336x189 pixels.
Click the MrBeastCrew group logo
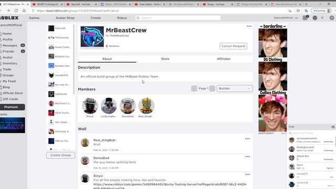92,37
